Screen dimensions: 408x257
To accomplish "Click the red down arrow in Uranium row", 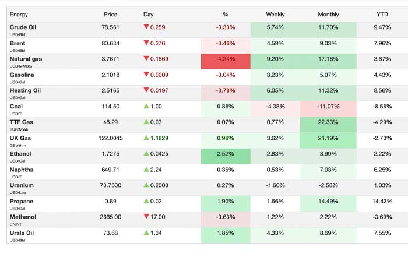I will [x=146, y=185].
